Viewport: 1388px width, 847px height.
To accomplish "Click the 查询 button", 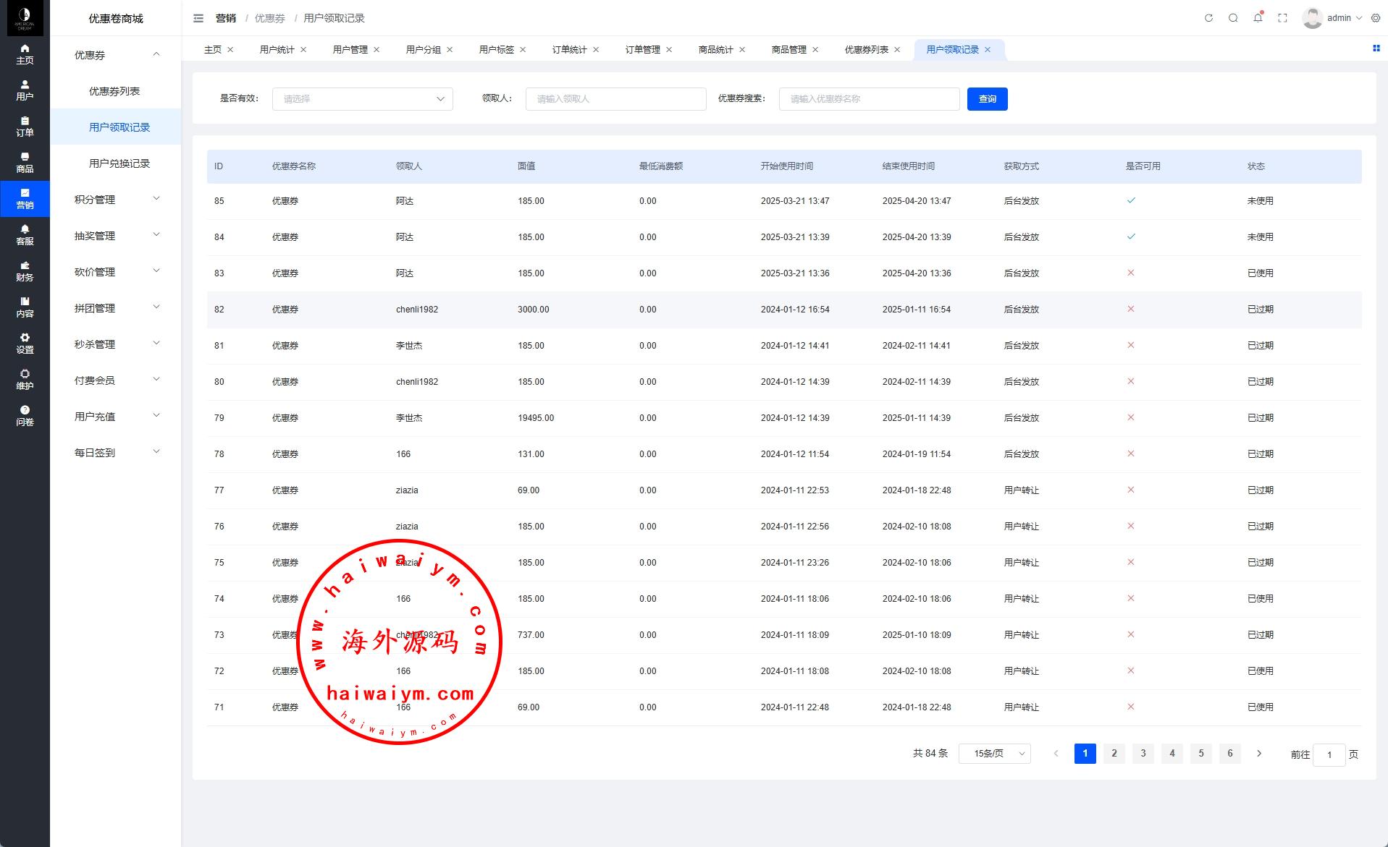I will [987, 99].
